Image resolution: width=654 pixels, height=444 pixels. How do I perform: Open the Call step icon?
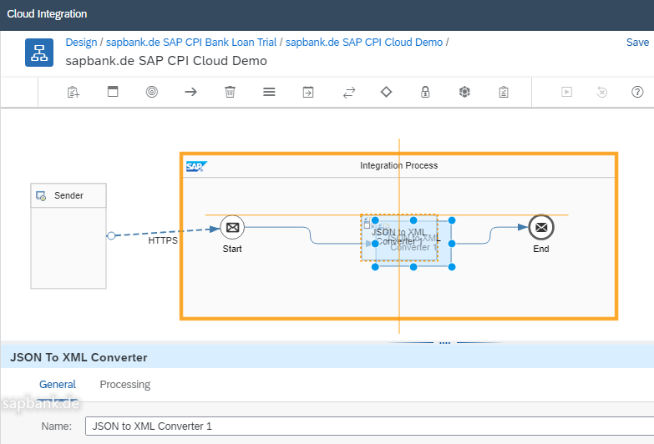click(x=308, y=92)
